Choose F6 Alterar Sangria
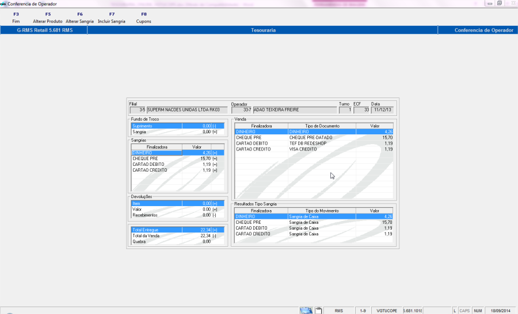This screenshot has width=518, height=314. coord(79,18)
